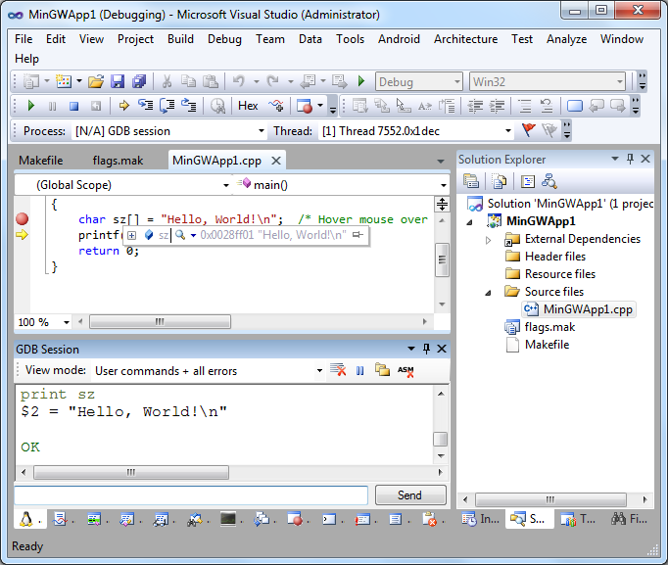The image size is (668, 565).
Task: Click the Step Over icon
Action: click(167, 105)
